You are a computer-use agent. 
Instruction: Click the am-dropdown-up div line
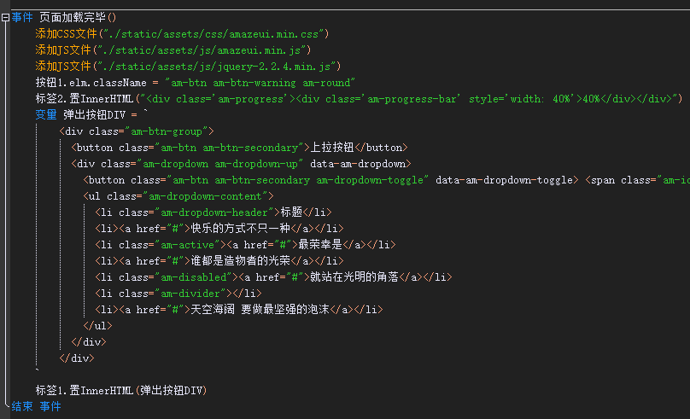pyautogui.click(x=241, y=164)
